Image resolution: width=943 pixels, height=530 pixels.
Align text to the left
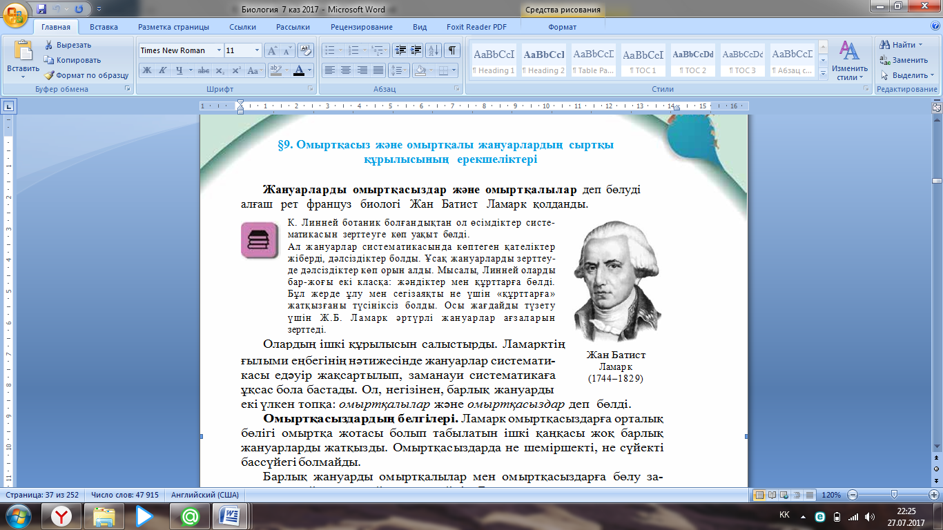click(330, 70)
